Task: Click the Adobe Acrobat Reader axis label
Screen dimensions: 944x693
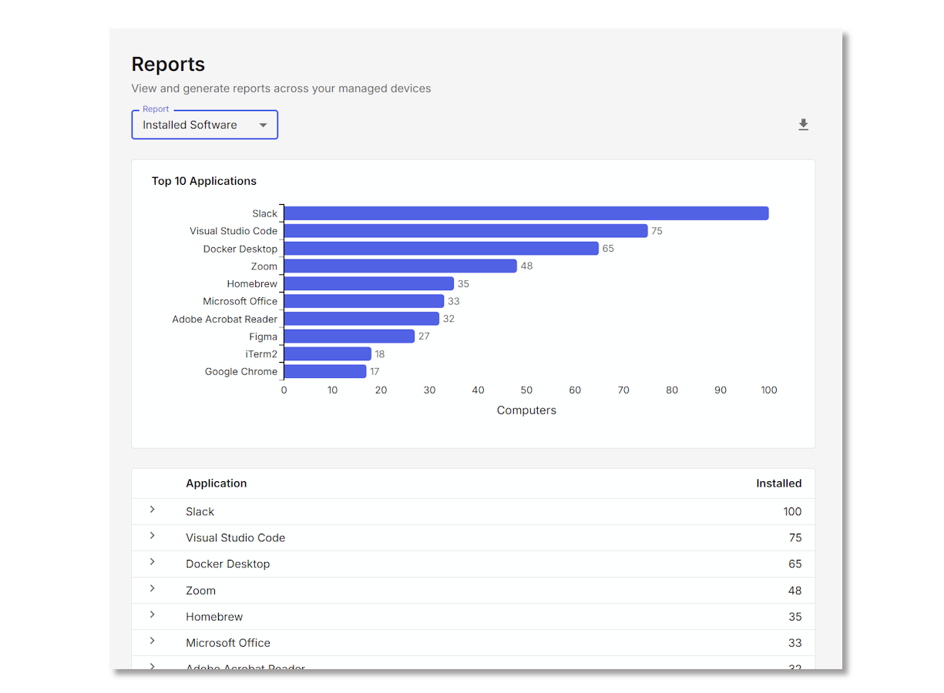Action: point(225,319)
